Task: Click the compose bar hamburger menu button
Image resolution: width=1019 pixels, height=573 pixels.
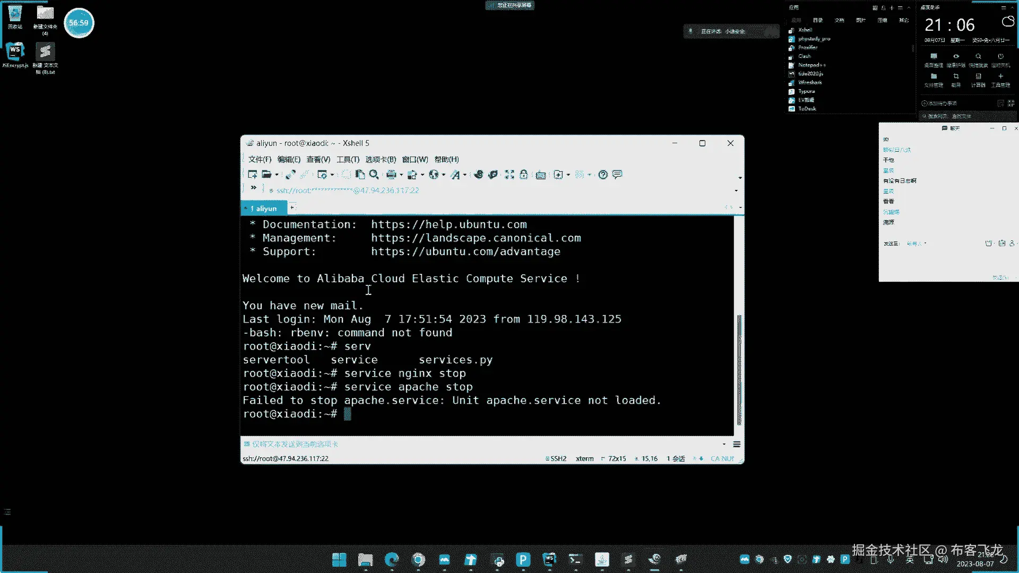Action: (x=737, y=444)
